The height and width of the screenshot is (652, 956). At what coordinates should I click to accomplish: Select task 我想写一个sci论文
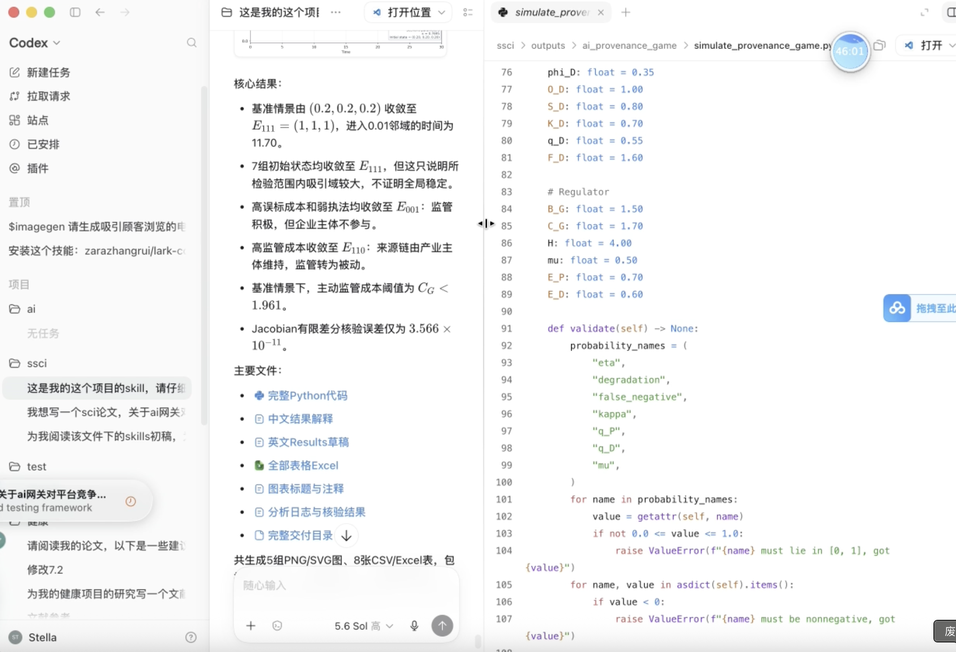[x=106, y=412]
